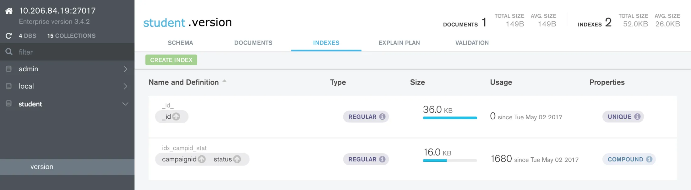
Task: Collapse the student database
Action: coord(125,104)
